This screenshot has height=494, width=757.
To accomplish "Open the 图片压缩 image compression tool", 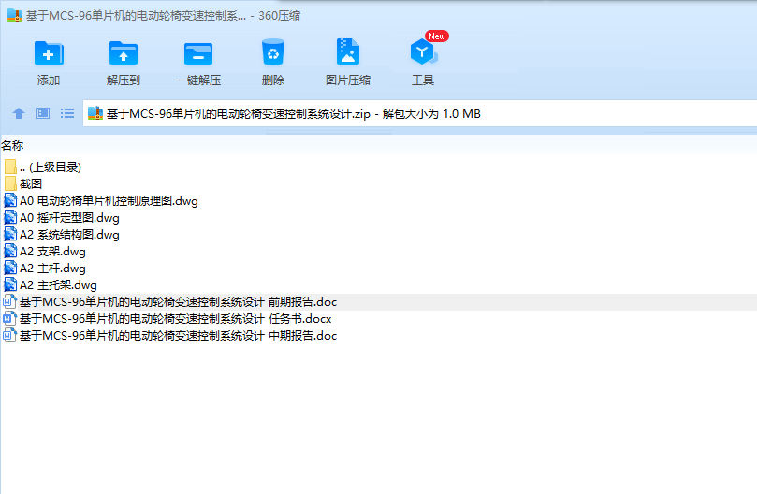I will pyautogui.click(x=347, y=51).
